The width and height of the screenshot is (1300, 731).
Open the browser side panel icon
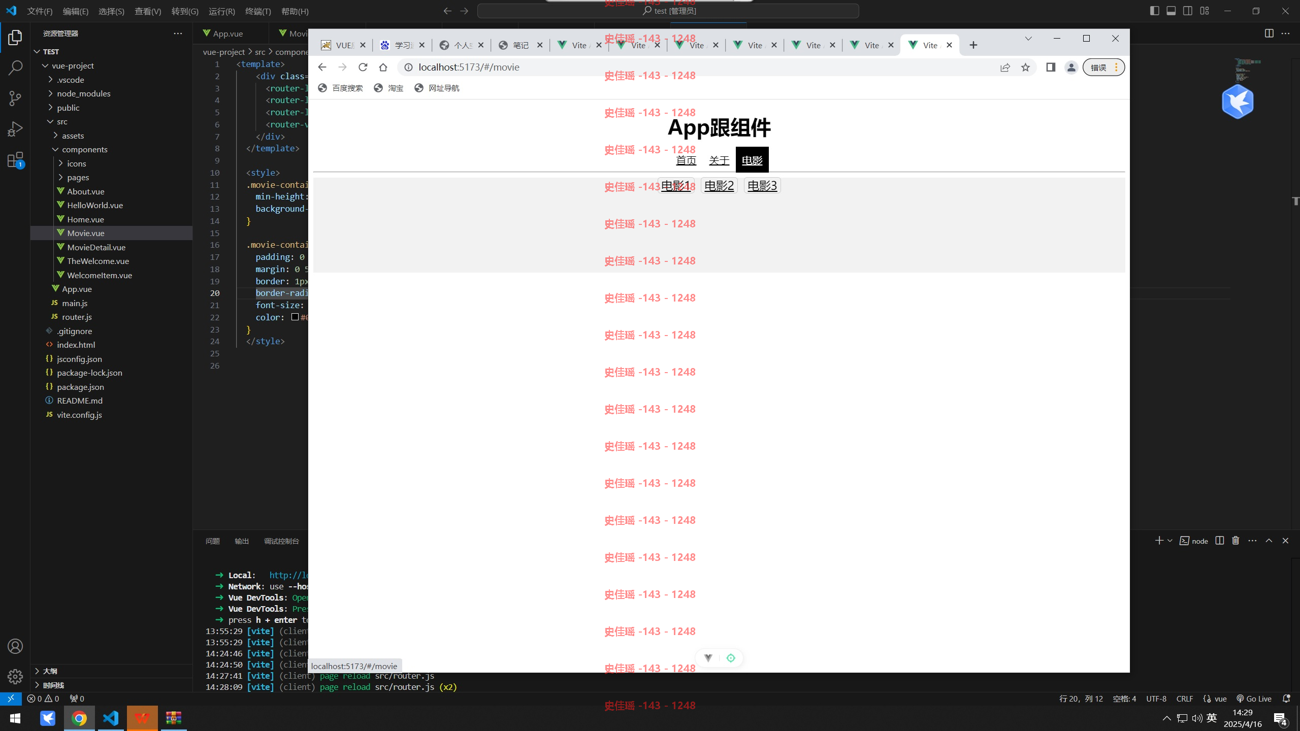[1051, 67]
